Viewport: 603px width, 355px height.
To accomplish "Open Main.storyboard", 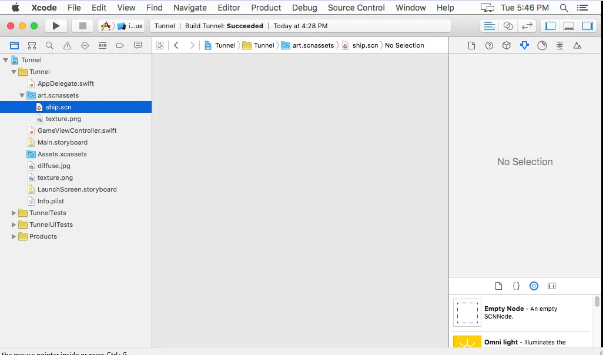I will tap(76, 142).
